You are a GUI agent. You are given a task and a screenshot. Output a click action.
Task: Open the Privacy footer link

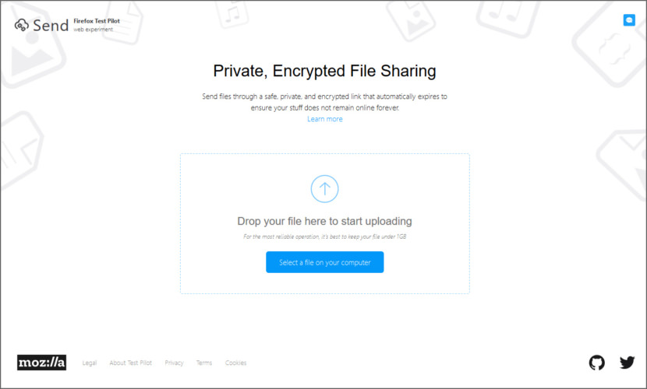[174, 363]
